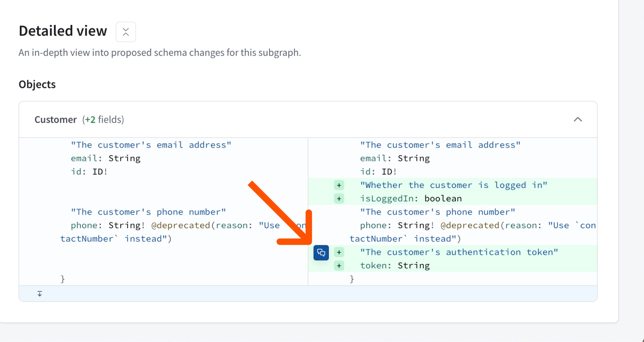
Task: Click the Objects heading
Action: click(37, 84)
